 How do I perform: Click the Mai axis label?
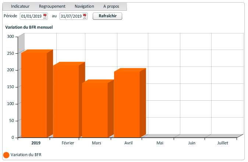coord(160,143)
